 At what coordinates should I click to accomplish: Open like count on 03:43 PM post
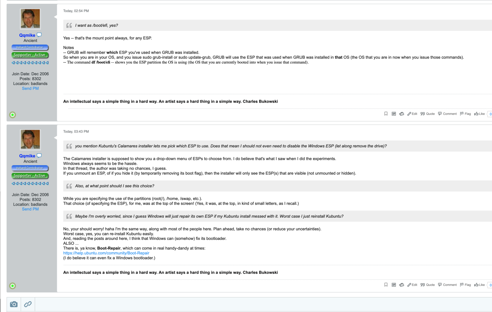[x=490, y=285]
